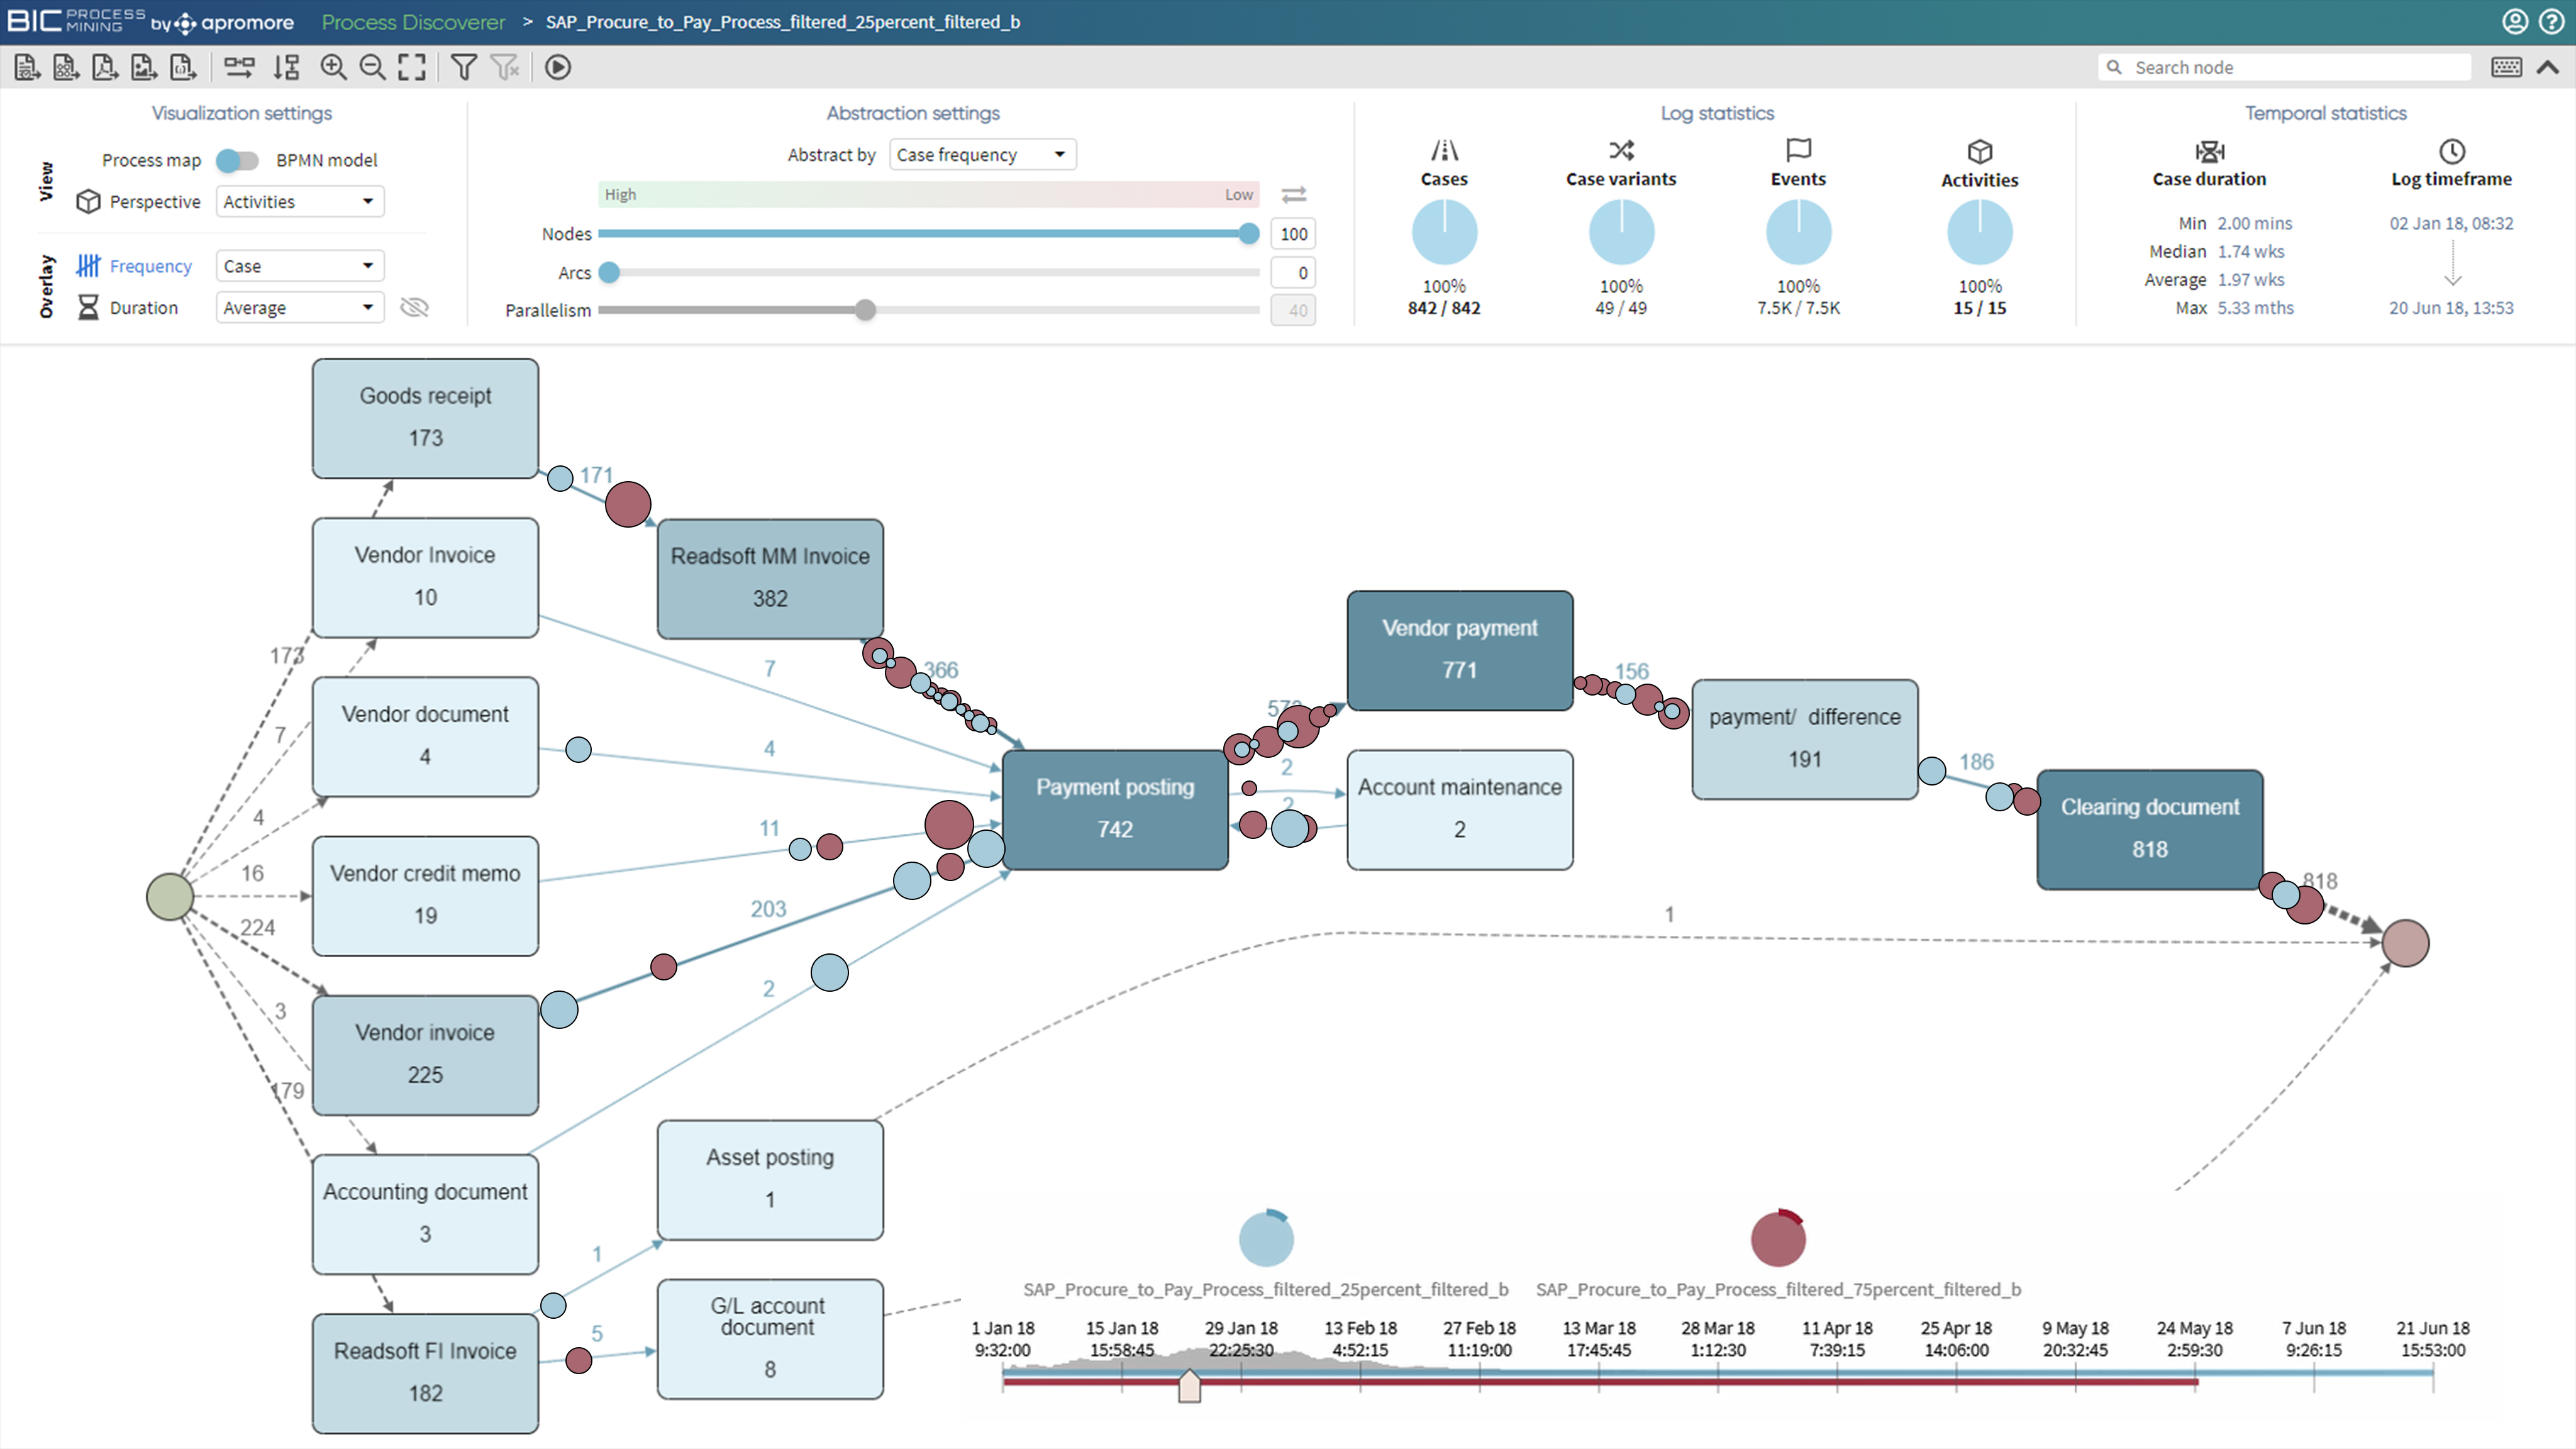Image resolution: width=2576 pixels, height=1449 pixels.
Task: Click inside the Search node field
Action: [x=2285, y=66]
